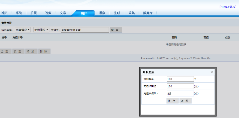This screenshot has height=118, width=239.
Task: Click the 会员管理 heading
Action: click(x=7, y=23)
